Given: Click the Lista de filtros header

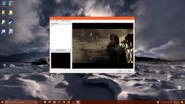Looking at the screenshot, I should tap(61, 24).
